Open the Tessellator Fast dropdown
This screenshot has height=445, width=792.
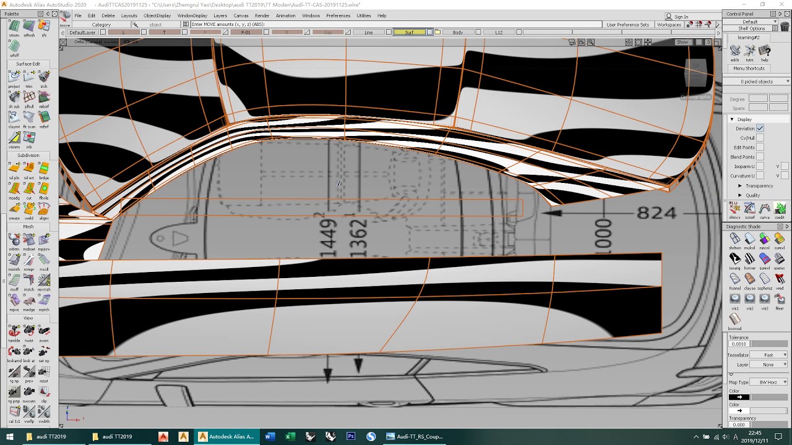pyautogui.click(x=769, y=355)
